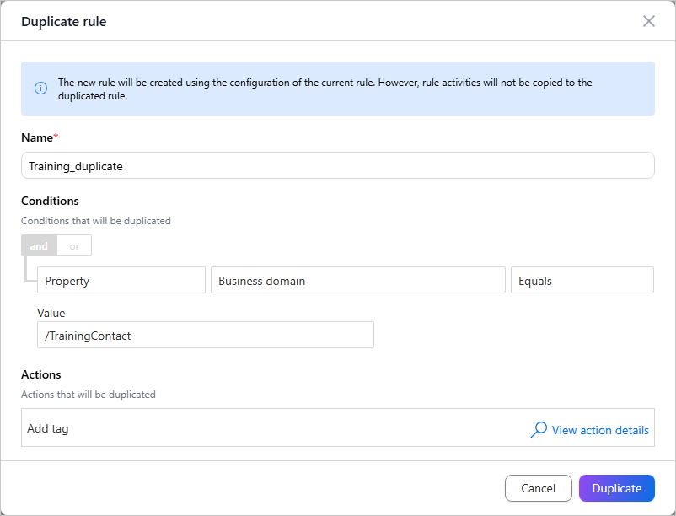
Task: Open the Business domain field
Action: click(358, 280)
